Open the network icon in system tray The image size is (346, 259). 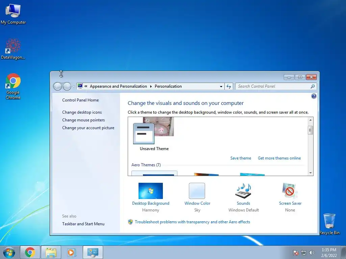point(304,253)
